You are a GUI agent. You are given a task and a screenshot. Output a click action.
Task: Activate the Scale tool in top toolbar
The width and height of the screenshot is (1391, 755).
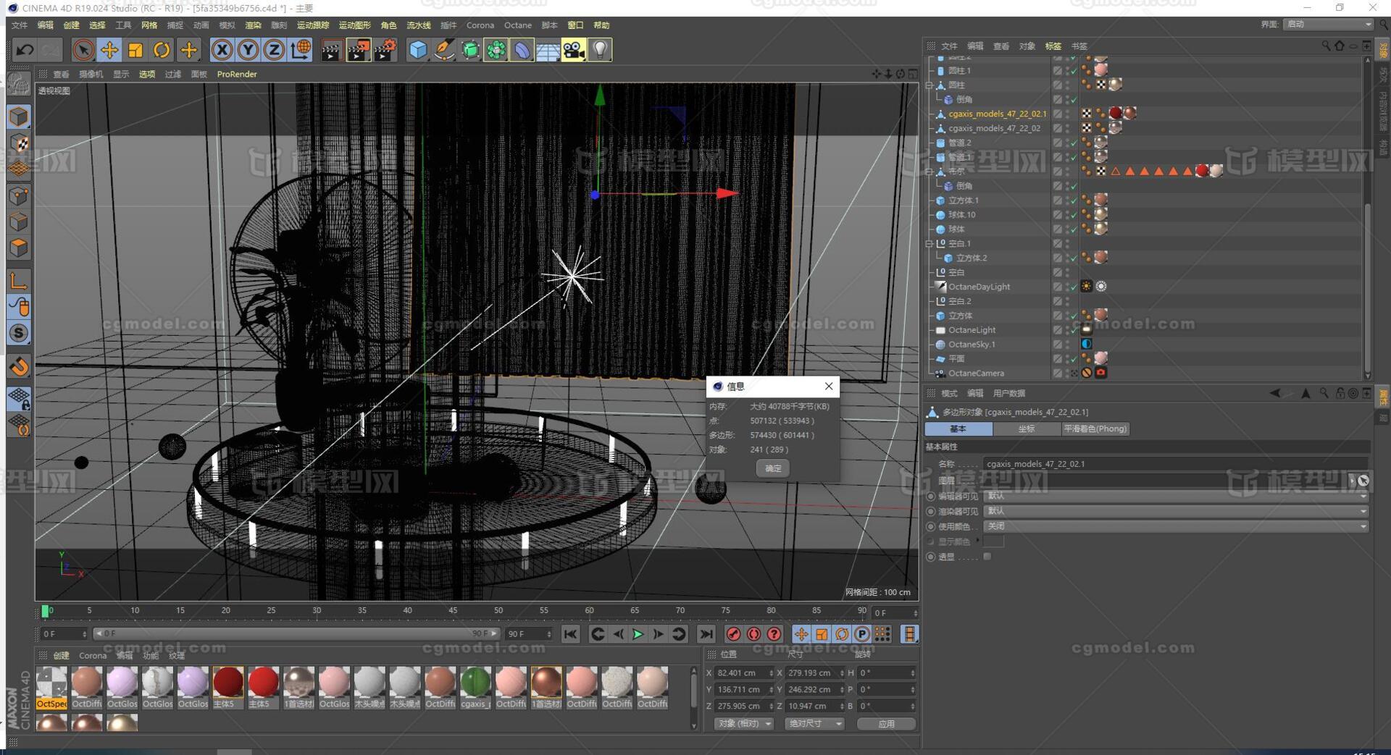click(x=135, y=50)
